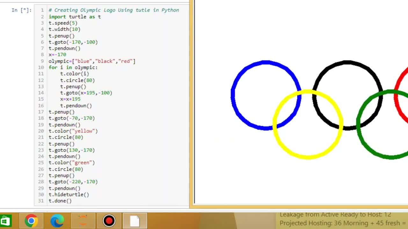Click the t.color("green") line
The width and height of the screenshot is (408, 229).
72,163
